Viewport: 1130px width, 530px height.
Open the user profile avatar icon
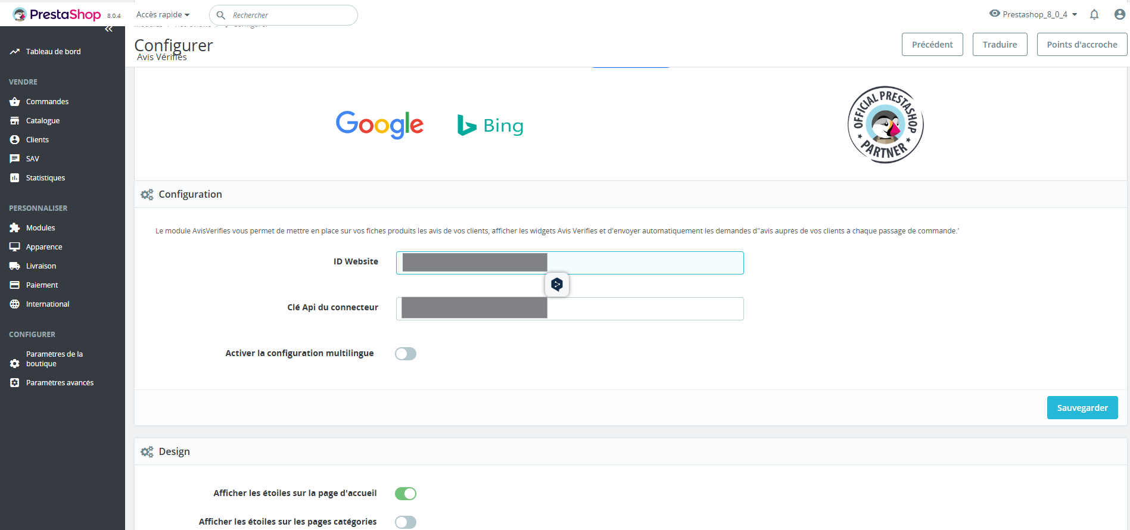pos(1119,15)
